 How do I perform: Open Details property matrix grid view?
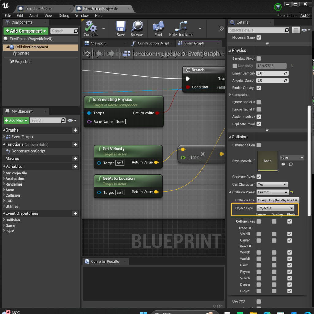click(x=296, y=30)
